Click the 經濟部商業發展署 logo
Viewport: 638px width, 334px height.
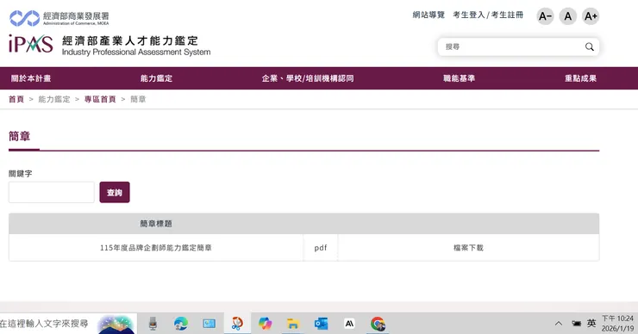[x=59, y=17]
